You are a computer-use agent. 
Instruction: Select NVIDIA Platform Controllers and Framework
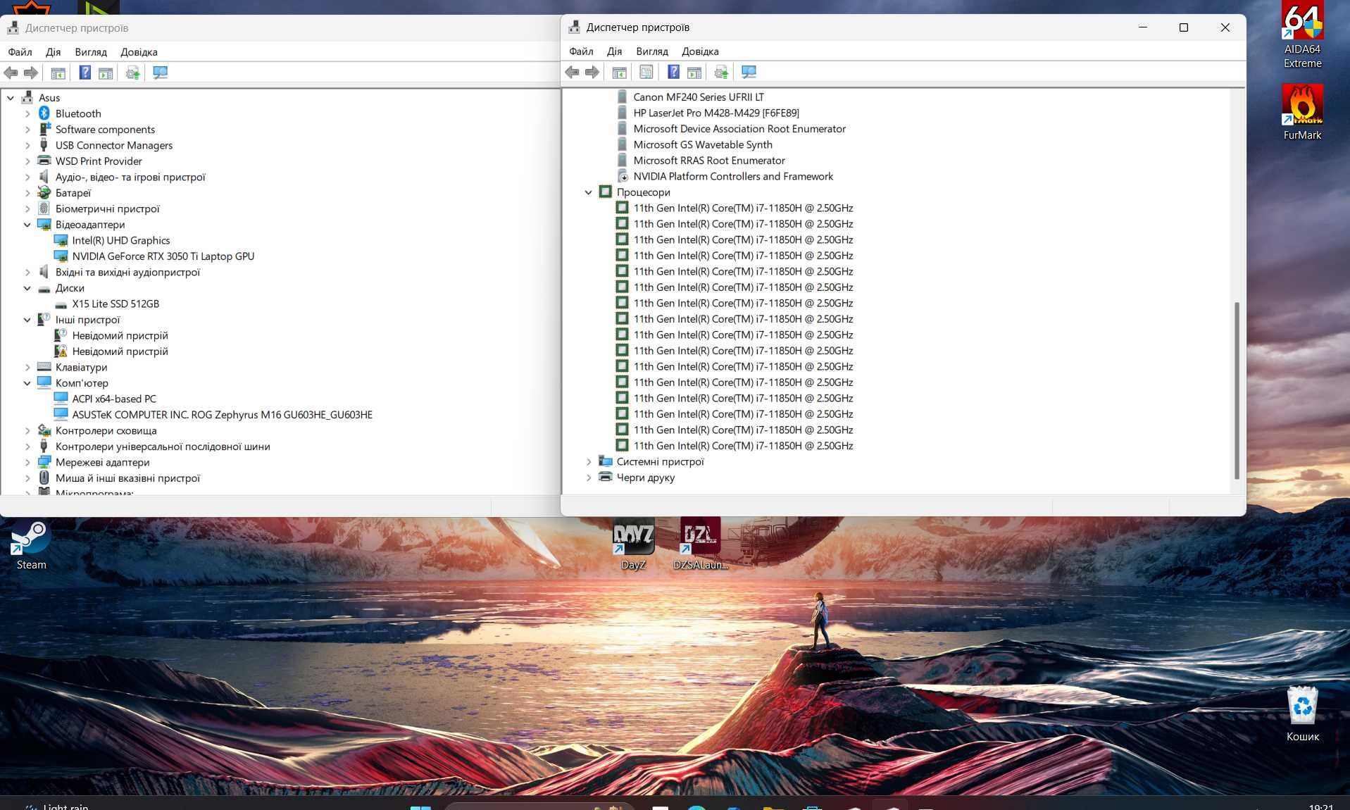point(733,176)
